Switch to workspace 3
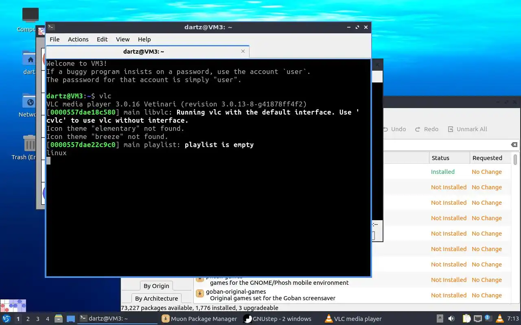Image resolution: width=521 pixels, height=325 pixels. tap(38, 319)
